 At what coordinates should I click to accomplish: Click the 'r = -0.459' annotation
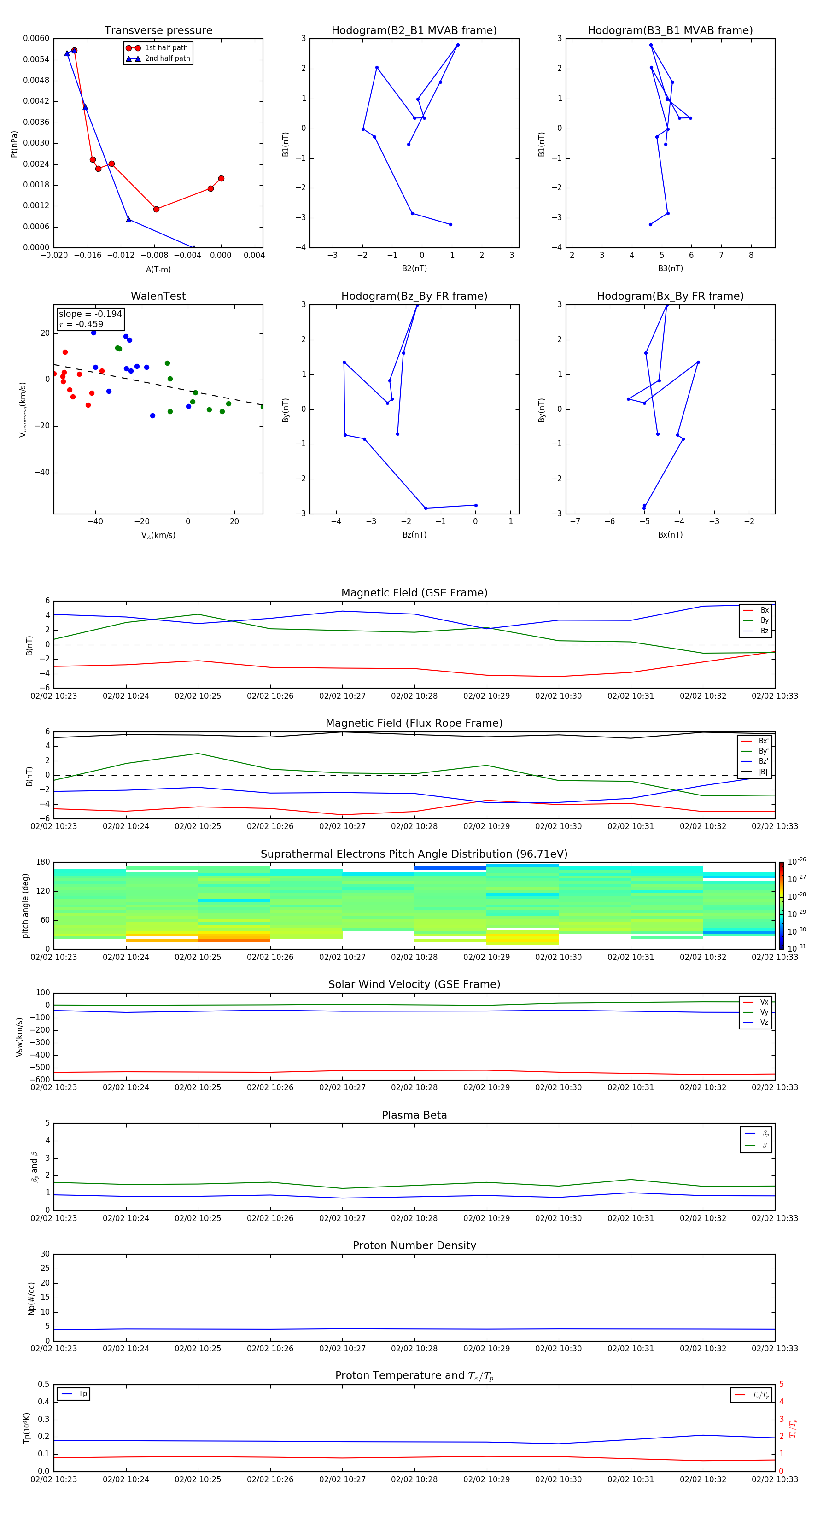82,324
